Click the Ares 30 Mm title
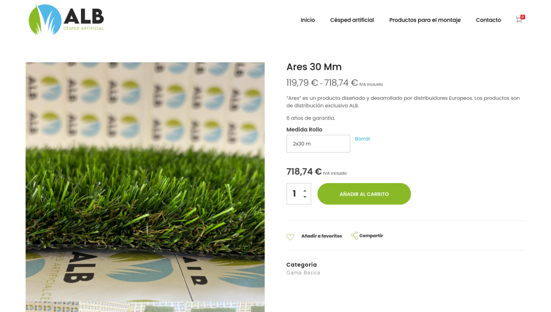Viewport: 551px width, 312px height. [314, 67]
